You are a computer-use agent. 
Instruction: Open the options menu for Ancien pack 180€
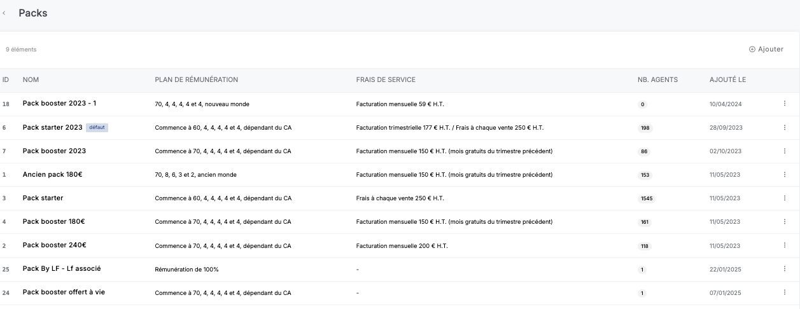click(784, 175)
